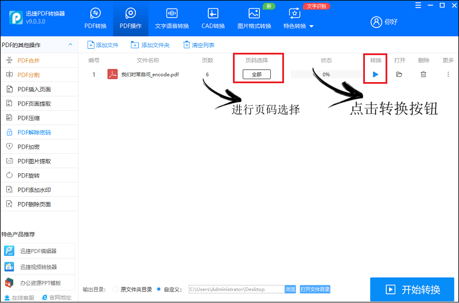Open the output folder icon for the file

click(399, 75)
